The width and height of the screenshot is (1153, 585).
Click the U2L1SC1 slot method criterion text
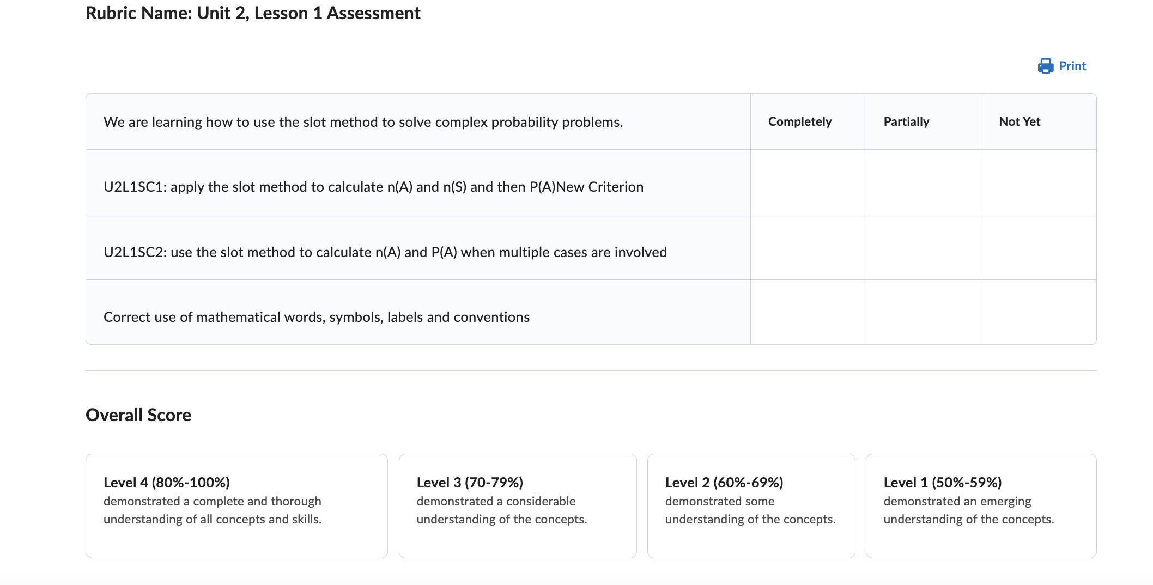[x=373, y=187]
